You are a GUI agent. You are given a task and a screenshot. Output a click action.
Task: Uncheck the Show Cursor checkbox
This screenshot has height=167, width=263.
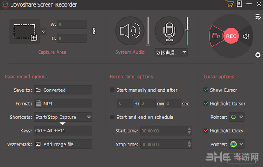coord(206,90)
